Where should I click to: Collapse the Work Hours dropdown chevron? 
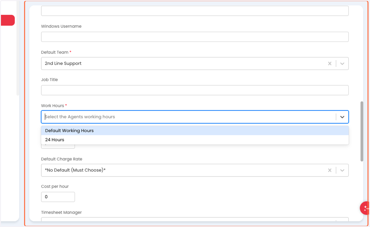[x=342, y=117]
